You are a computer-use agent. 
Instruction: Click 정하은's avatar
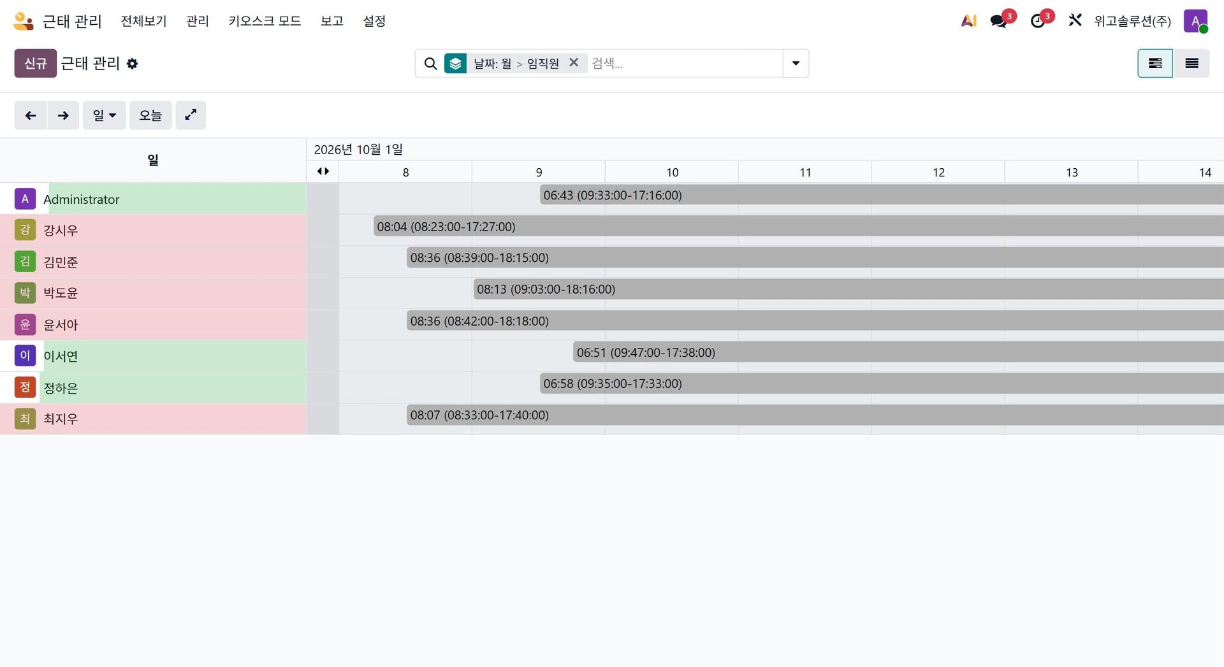click(25, 387)
